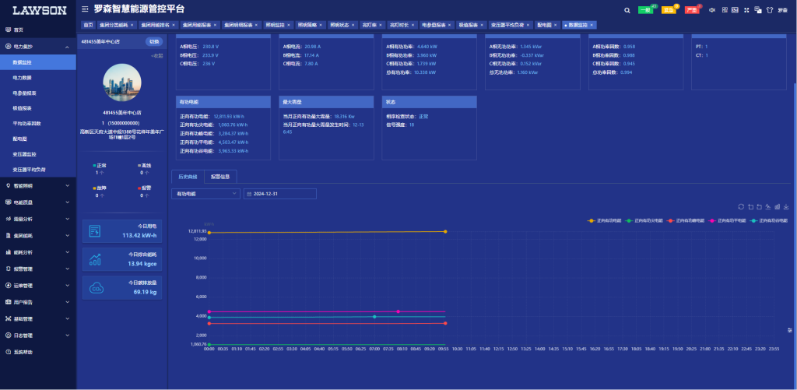Click the yellow data point at 09:55
Viewport: 797px width, 390px height.
click(445, 231)
